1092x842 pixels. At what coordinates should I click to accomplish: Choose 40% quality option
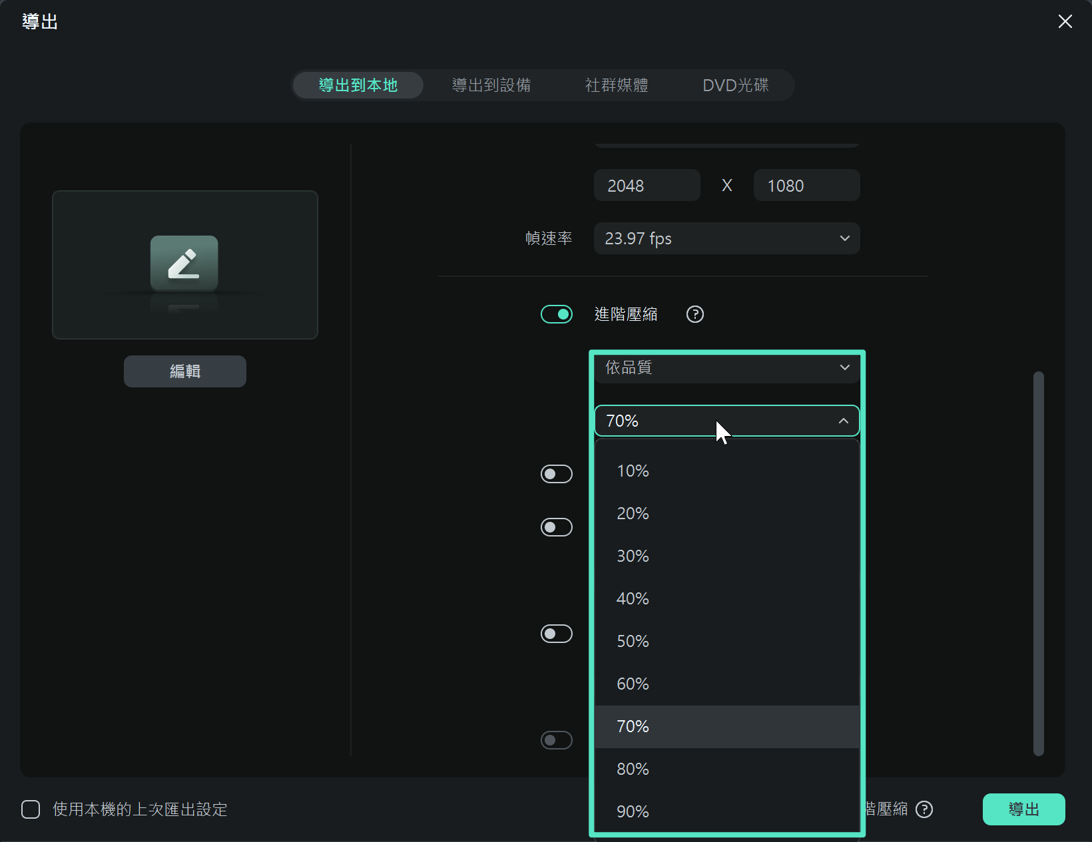coord(727,599)
